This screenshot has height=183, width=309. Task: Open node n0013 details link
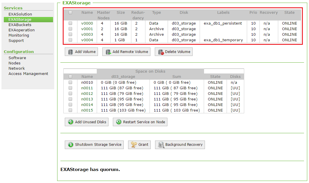(x=87, y=99)
